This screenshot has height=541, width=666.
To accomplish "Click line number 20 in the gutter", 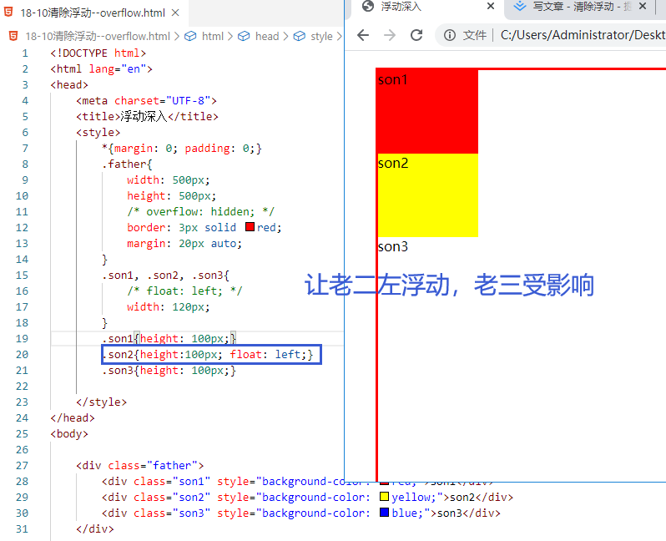I will pyautogui.click(x=22, y=355).
